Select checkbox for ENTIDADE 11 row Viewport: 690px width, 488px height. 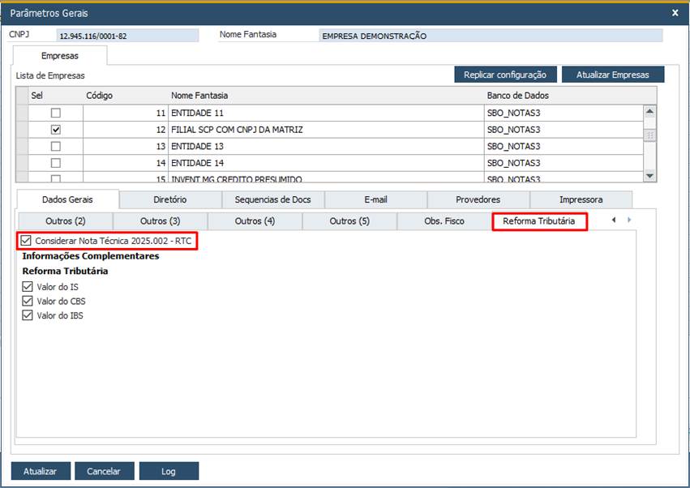click(56, 113)
